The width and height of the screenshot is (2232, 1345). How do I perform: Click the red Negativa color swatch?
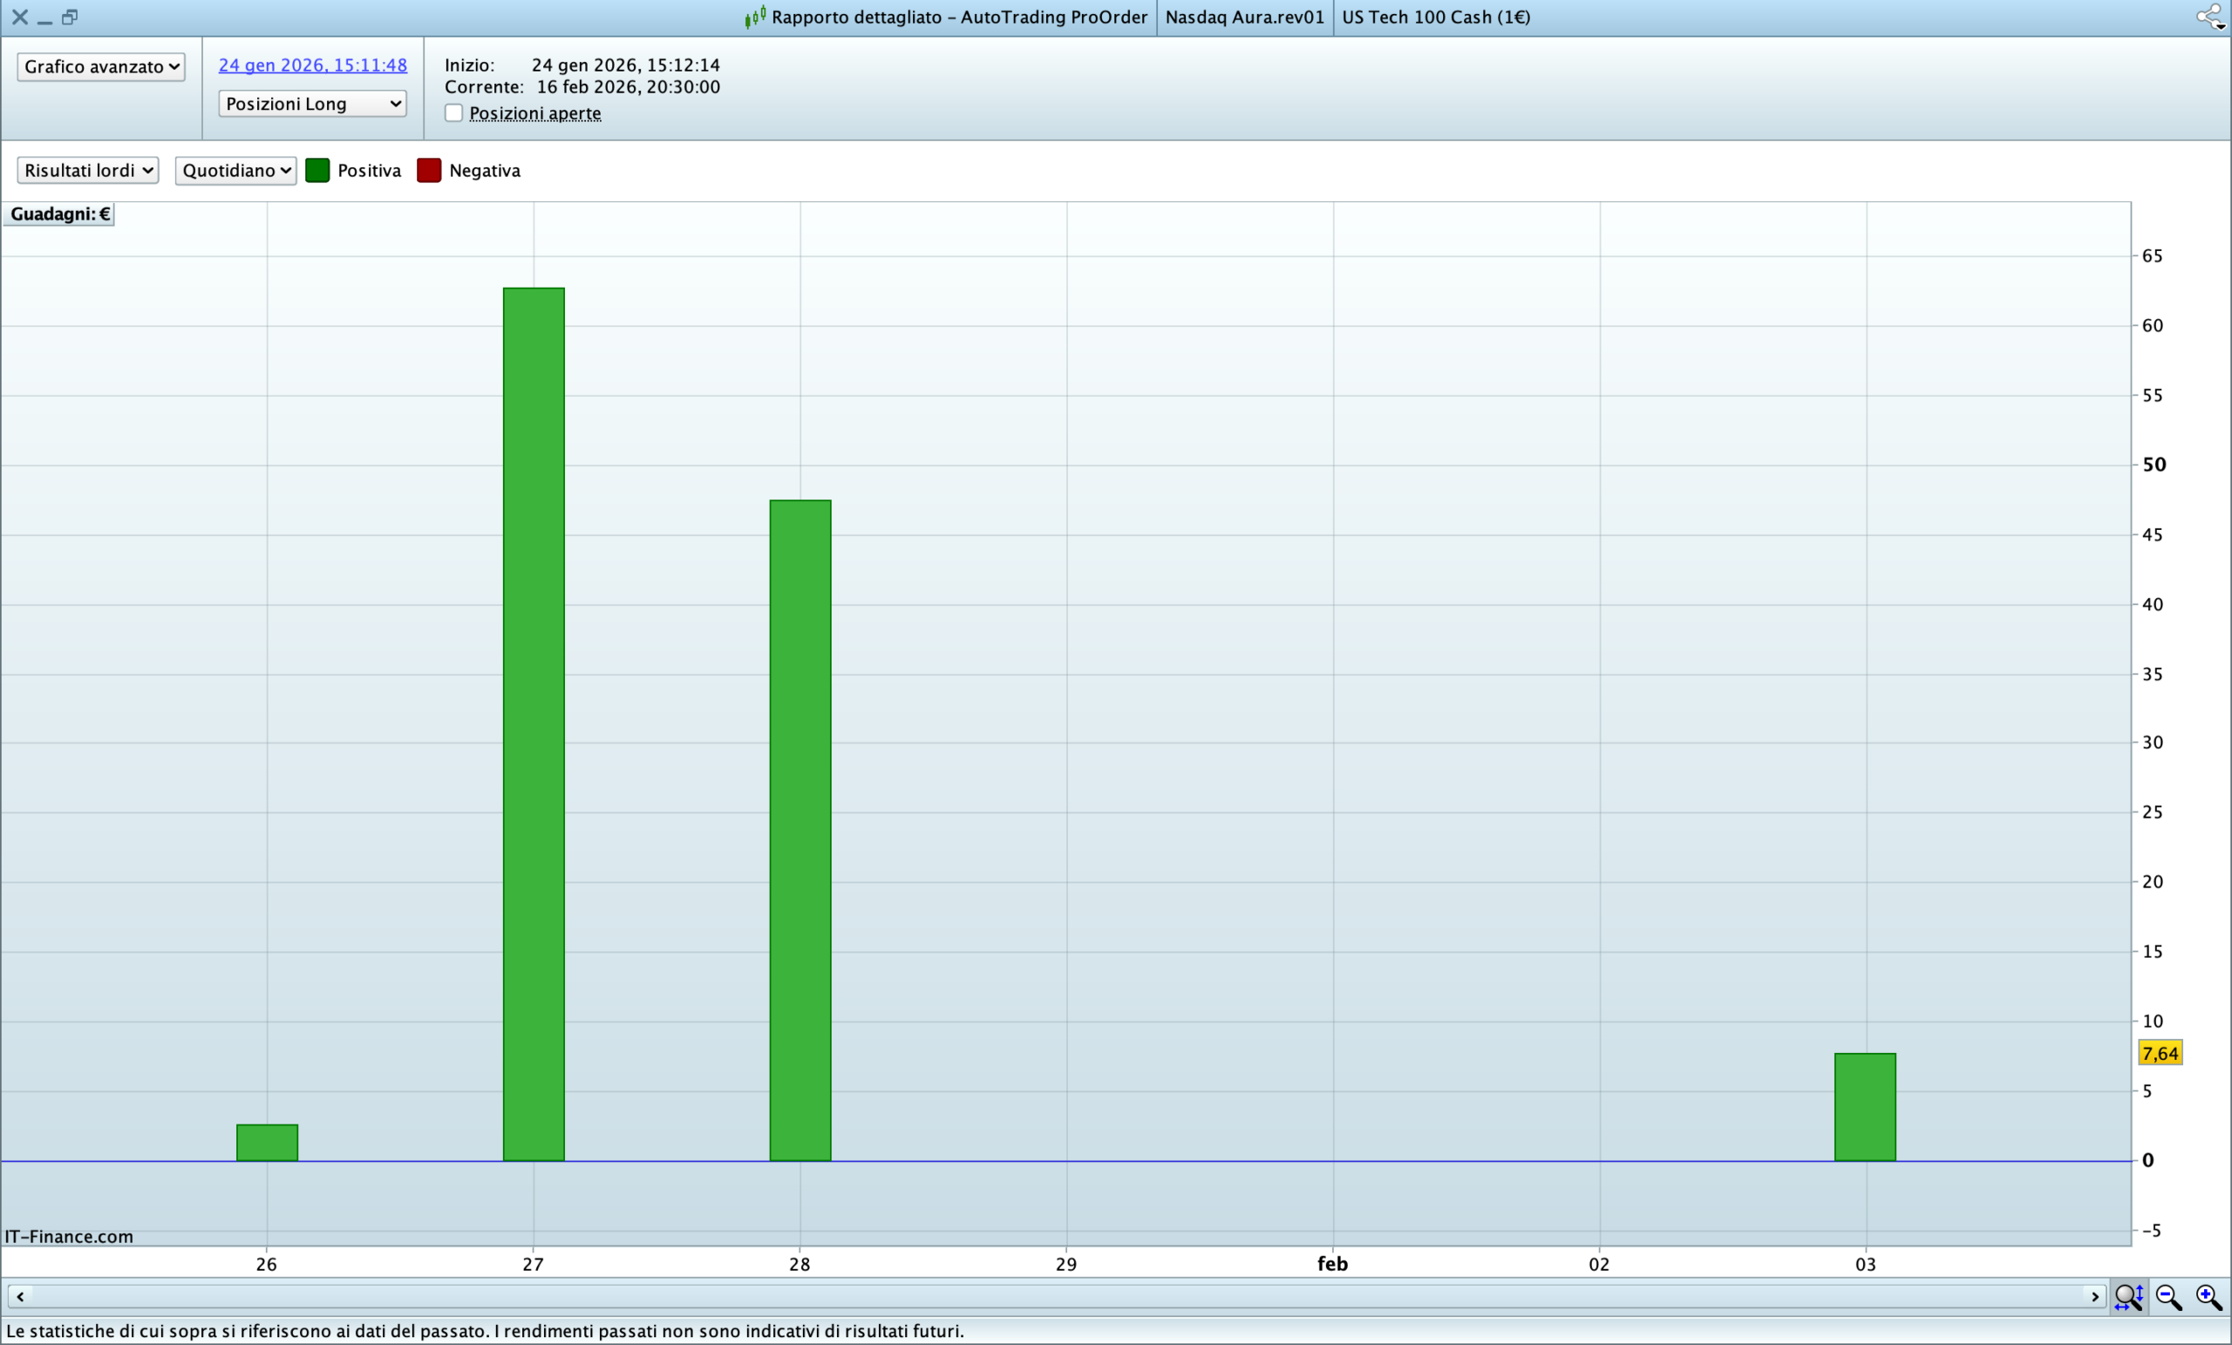click(x=428, y=170)
